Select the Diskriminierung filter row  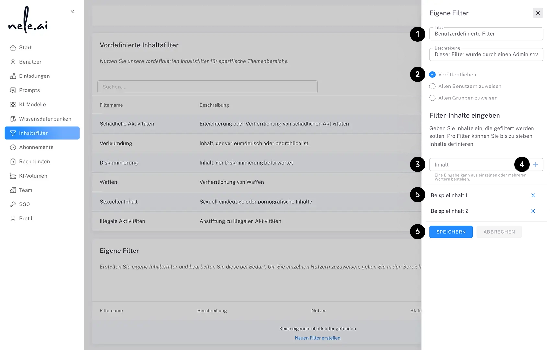(x=257, y=163)
